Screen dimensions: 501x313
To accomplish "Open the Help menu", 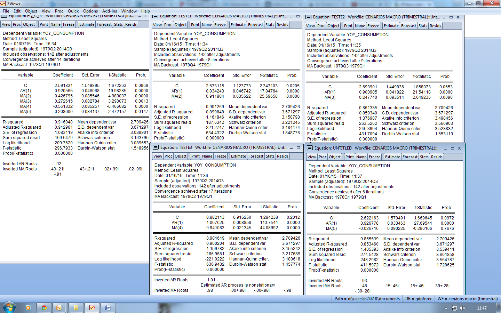I will coord(145,11).
